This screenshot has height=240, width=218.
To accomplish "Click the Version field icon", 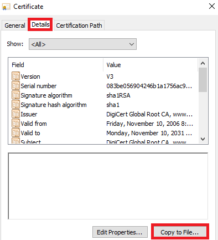I will click(15, 76).
